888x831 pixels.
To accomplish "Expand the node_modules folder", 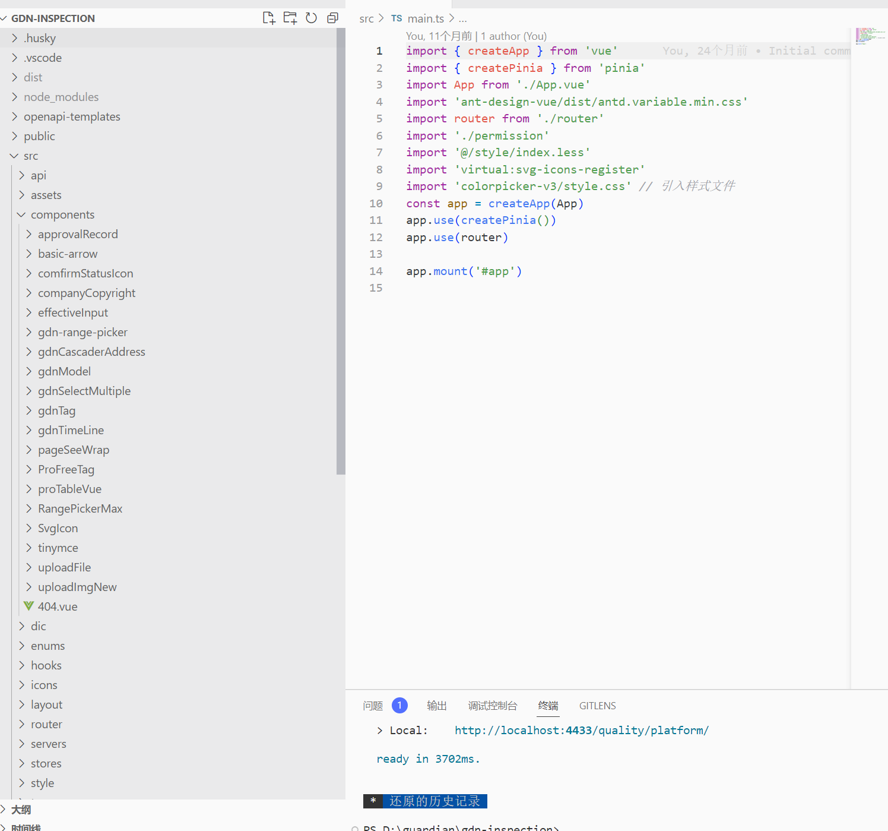I will pos(15,97).
